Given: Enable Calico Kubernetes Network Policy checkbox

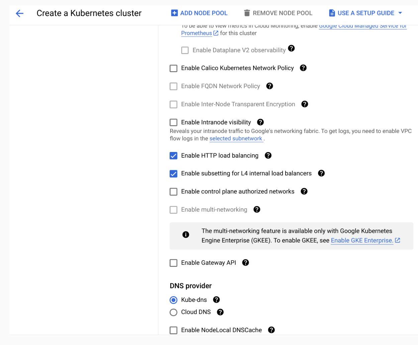Looking at the screenshot, I should pyautogui.click(x=174, y=68).
